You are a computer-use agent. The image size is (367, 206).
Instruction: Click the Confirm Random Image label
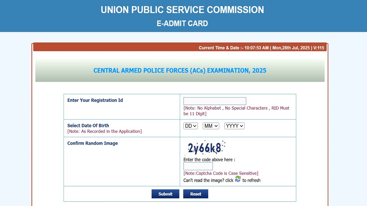coord(92,143)
